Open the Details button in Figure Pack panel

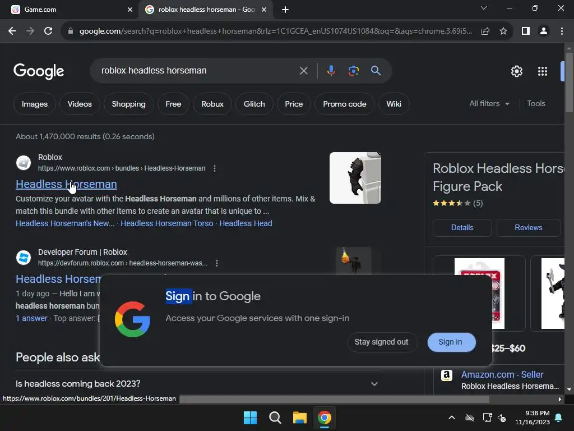462,228
